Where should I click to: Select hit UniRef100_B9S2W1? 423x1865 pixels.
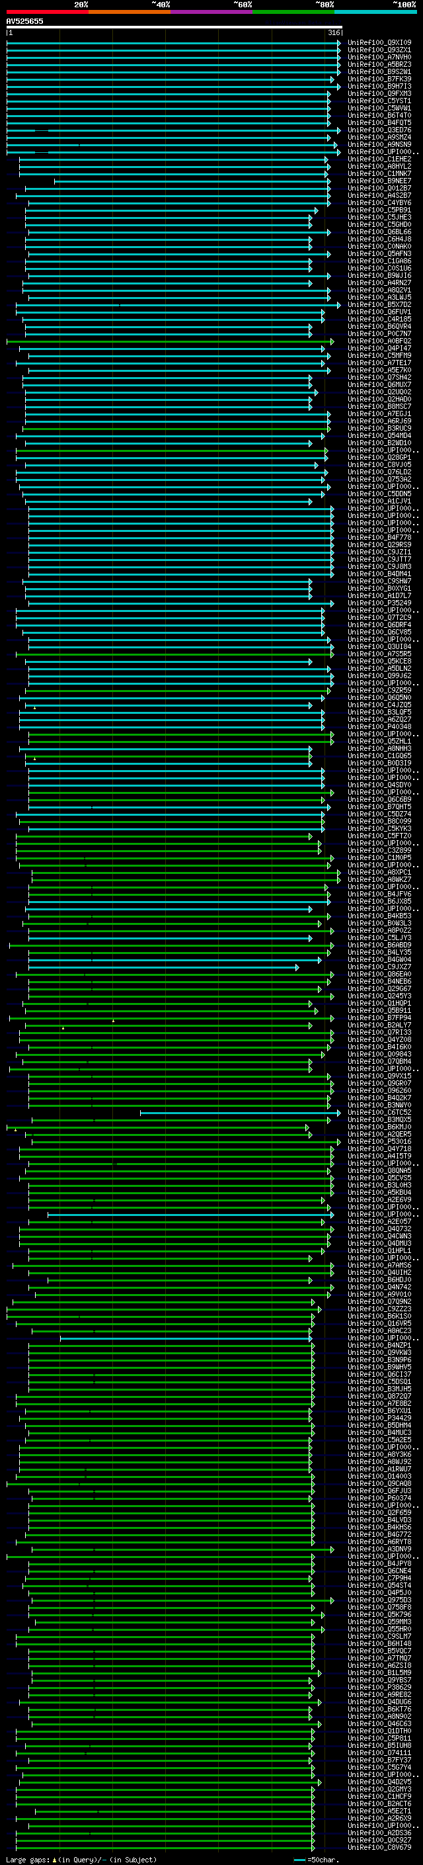tap(379, 71)
